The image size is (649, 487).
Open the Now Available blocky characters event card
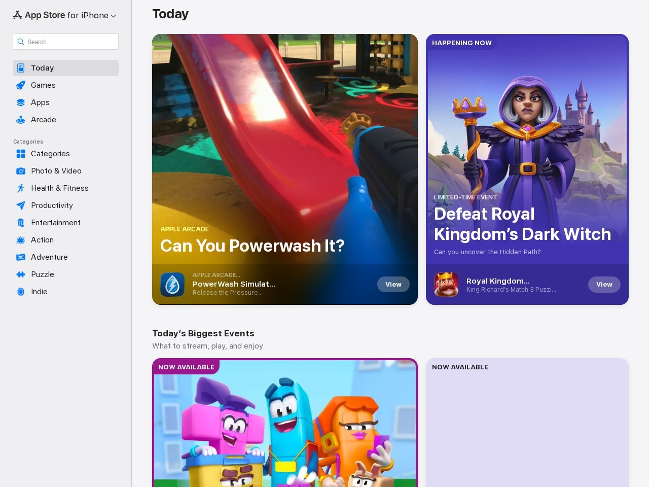284,426
